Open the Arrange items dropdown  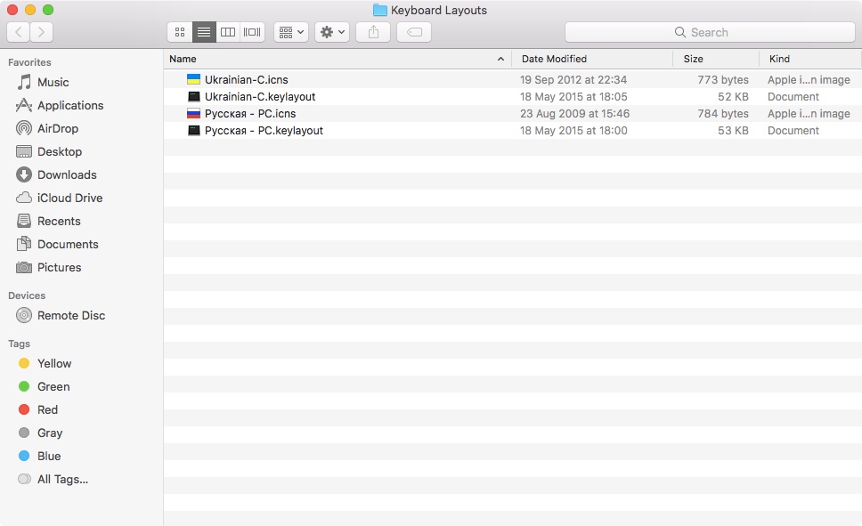pyautogui.click(x=290, y=32)
